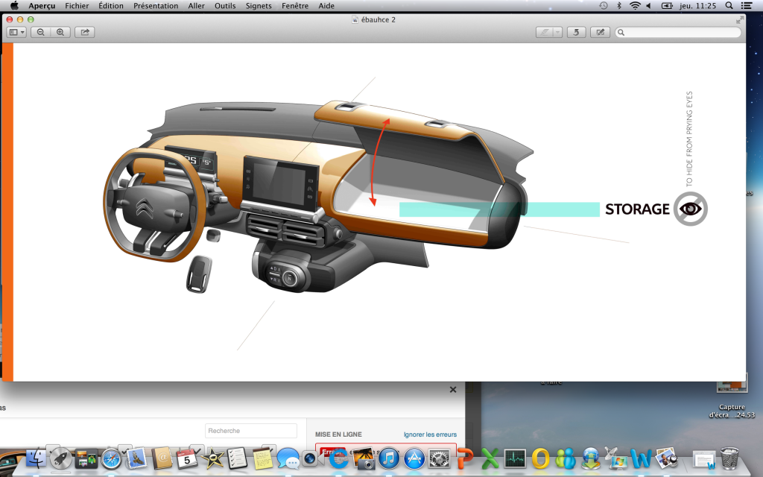Expand the highlight color dropdown arrow
The height and width of the screenshot is (477, 763).
[x=557, y=32]
